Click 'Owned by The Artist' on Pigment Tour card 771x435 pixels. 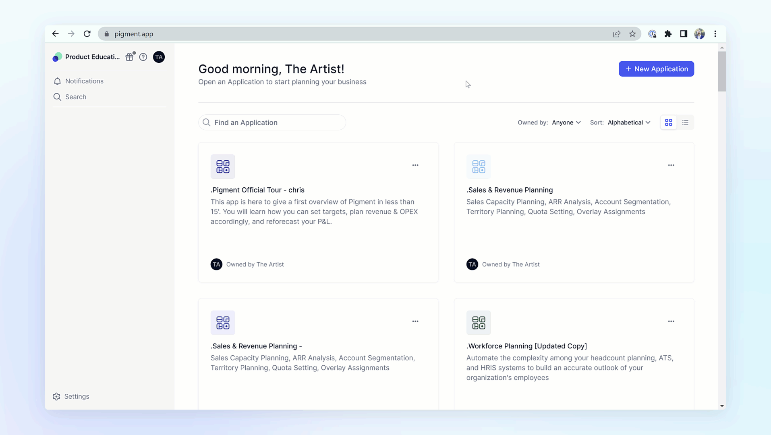[x=255, y=264]
